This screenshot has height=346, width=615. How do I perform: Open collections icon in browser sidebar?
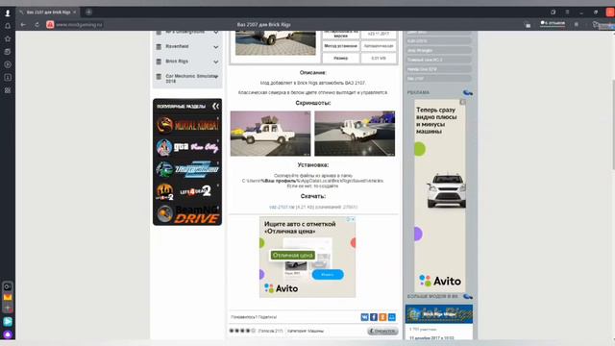[x=8, y=52]
